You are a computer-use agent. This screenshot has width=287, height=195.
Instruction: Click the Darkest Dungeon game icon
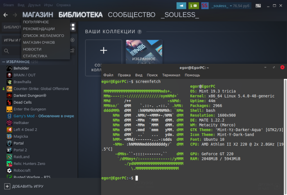tap(9, 96)
